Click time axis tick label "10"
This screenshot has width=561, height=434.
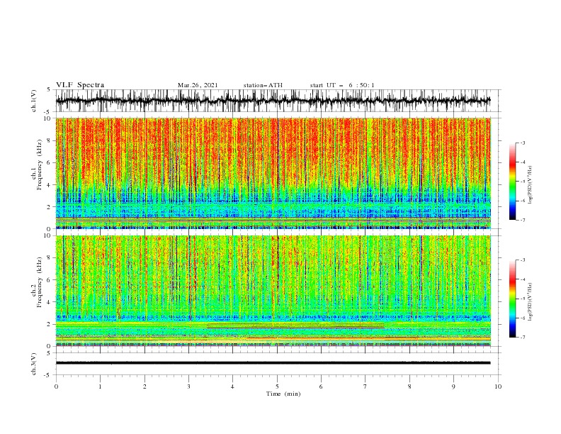(x=498, y=386)
